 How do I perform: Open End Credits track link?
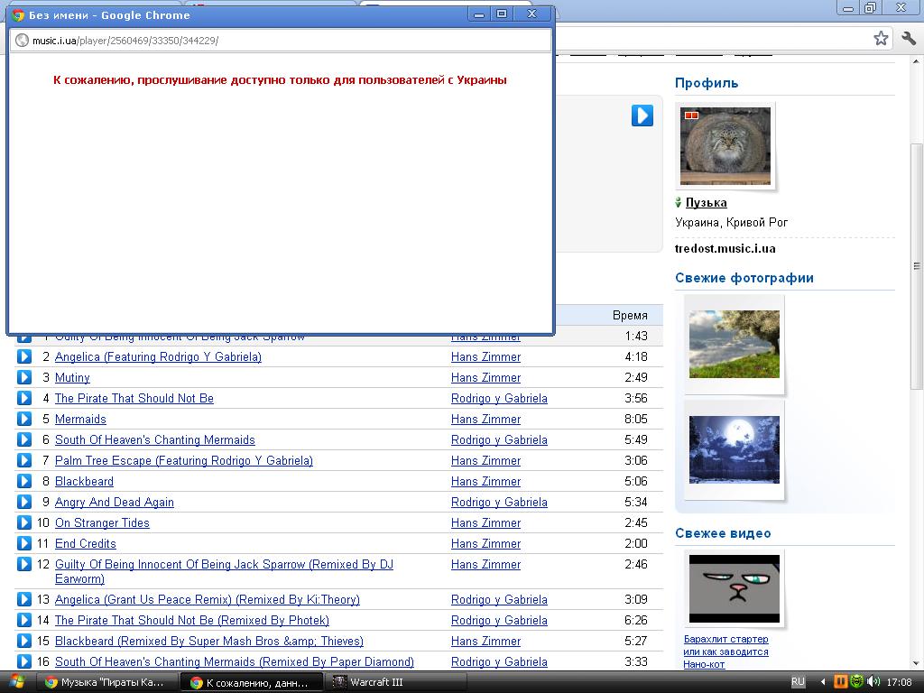[86, 543]
